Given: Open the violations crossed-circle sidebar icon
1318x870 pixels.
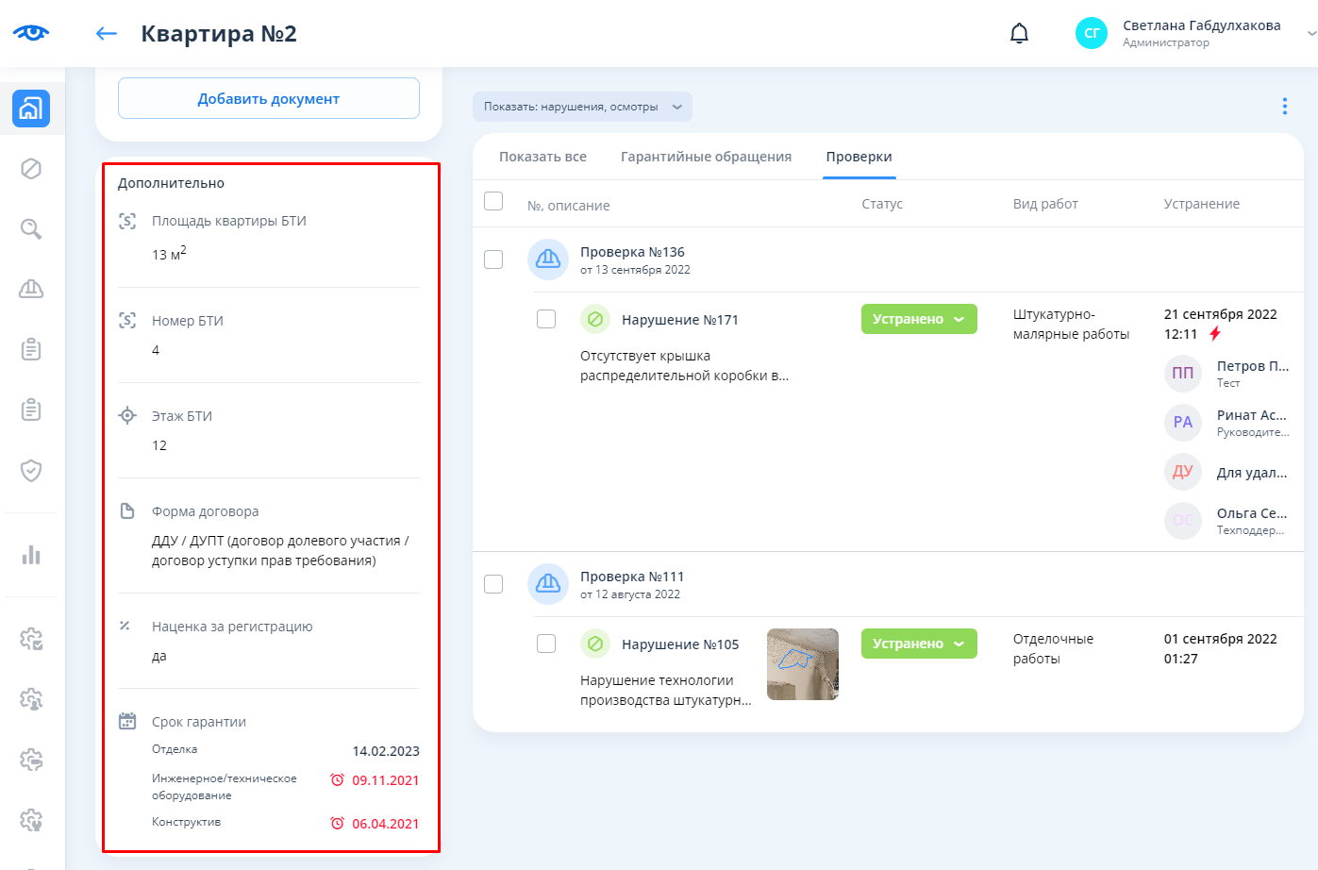Looking at the screenshot, I should pyautogui.click(x=31, y=169).
